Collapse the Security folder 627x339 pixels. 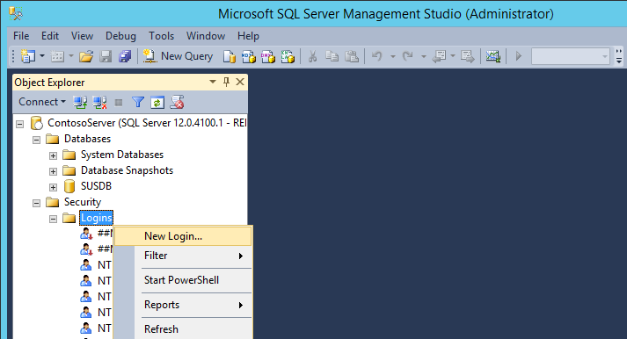pyautogui.click(x=36, y=203)
